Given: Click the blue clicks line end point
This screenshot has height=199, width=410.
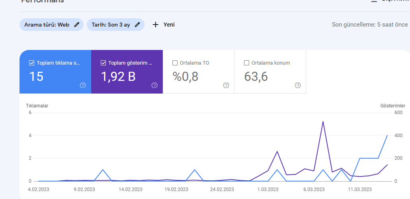Looking at the screenshot, I should tap(387, 136).
